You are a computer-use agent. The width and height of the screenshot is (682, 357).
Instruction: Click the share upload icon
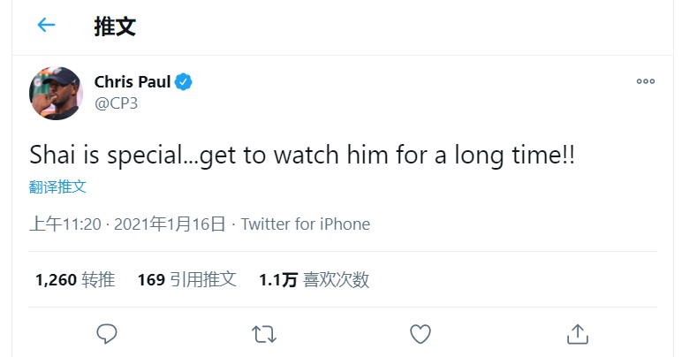pyautogui.click(x=577, y=333)
